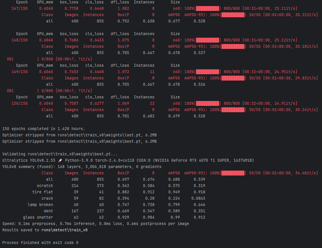Click the 'dent' class row label
The width and height of the screenshot is (322, 248).
(48, 211)
